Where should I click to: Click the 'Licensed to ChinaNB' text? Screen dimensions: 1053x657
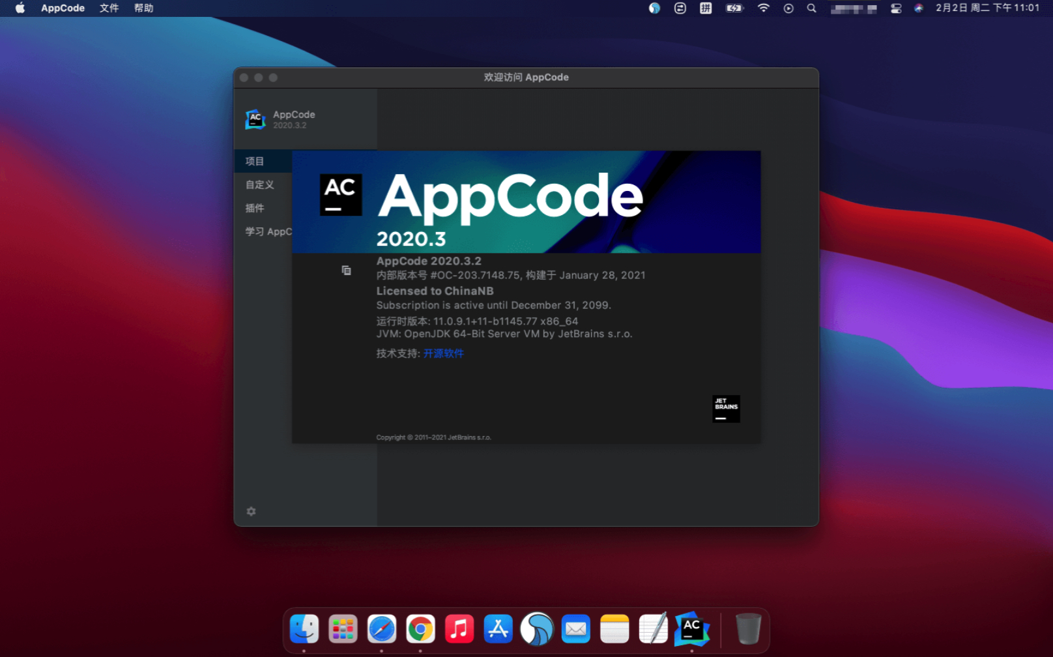(x=435, y=291)
